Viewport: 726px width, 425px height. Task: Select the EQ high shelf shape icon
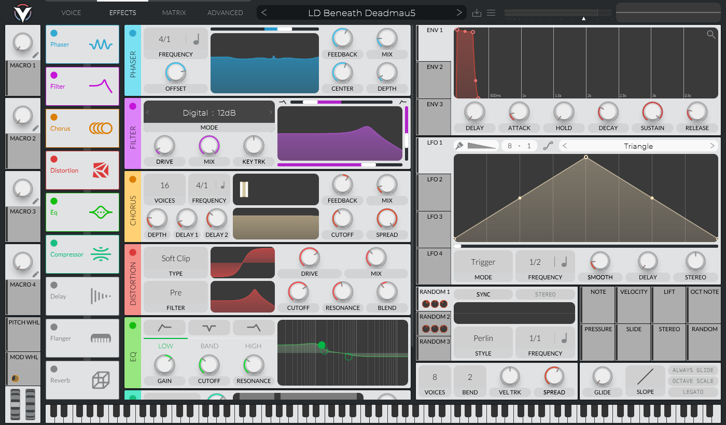point(254,328)
